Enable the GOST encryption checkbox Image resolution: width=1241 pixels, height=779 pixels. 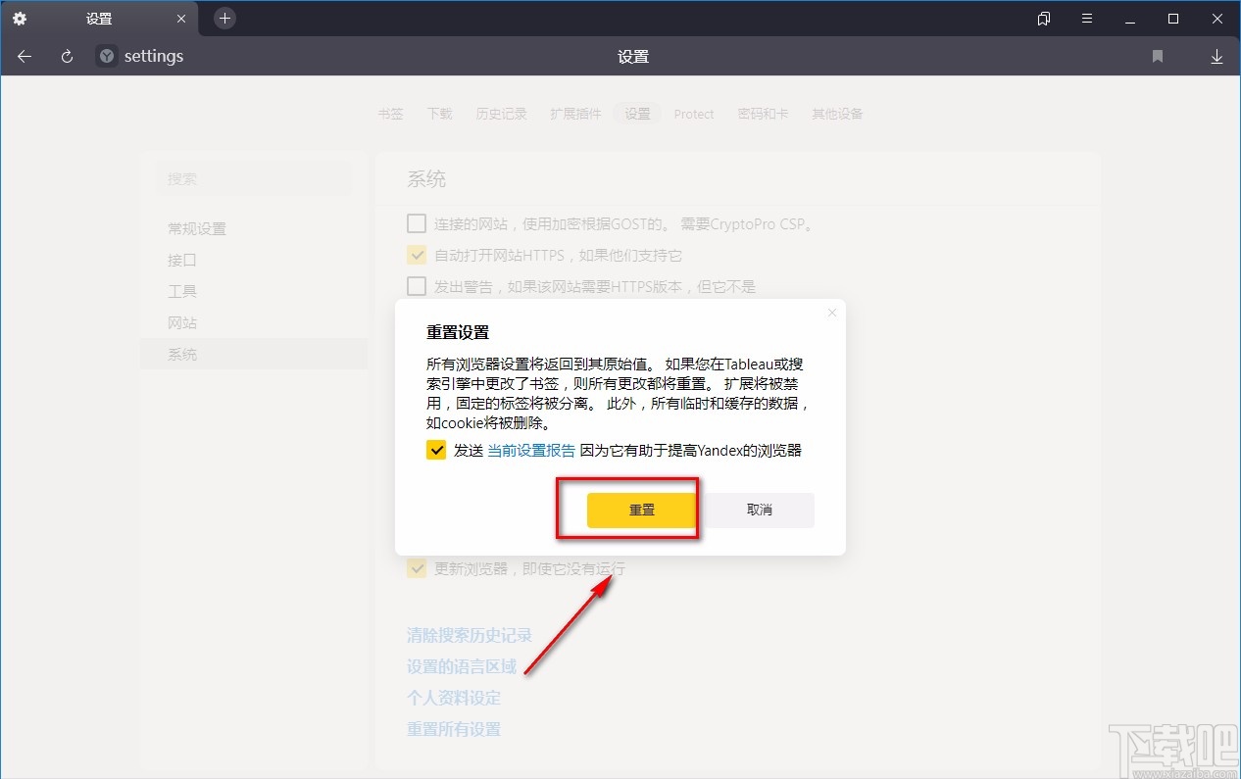click(x=416, y=222)
